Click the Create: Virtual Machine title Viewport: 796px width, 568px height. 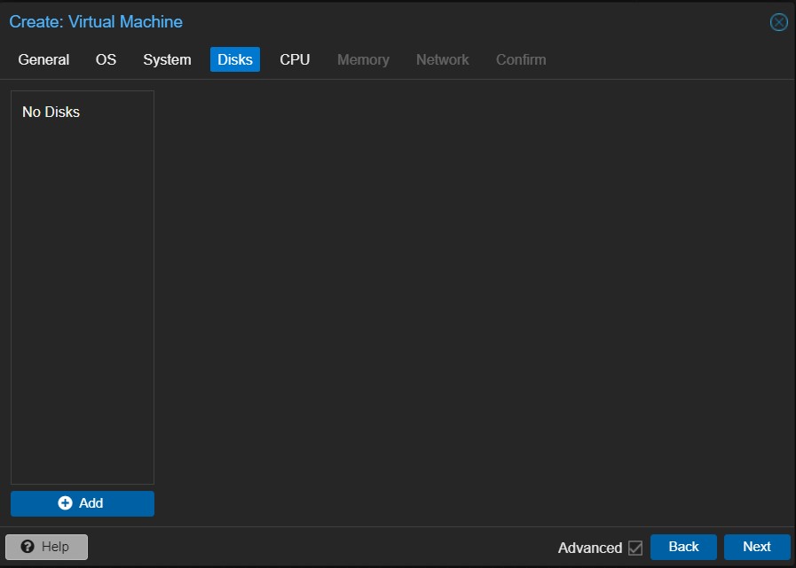96,21
